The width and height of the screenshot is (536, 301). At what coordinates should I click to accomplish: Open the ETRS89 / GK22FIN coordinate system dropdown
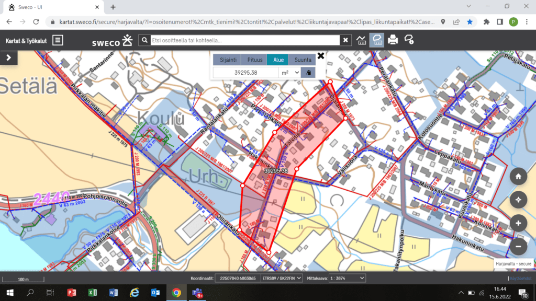[282, 278]
